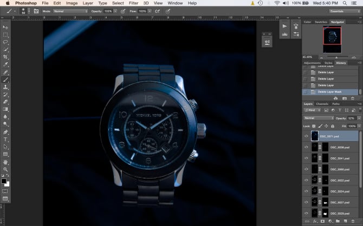Select the Delete Layer Mask history state
363x226 pixels.
click(330, 92)
